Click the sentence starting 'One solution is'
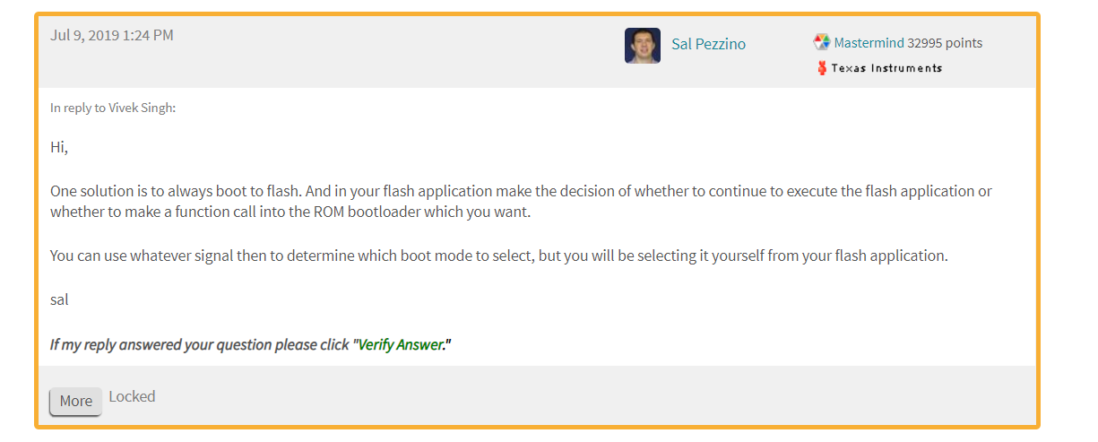1098x442 pixels. [520, 191]
